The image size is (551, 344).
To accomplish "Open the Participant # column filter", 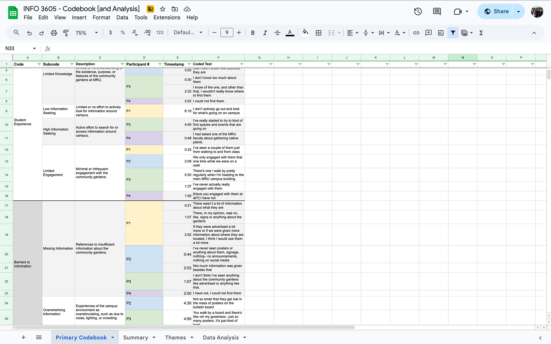I will coord(160,64).
